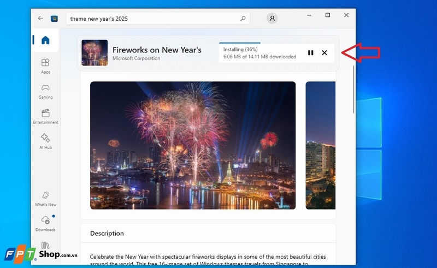Click the Fireworks on New Year's app thumbnail
Image resolution: width=437 pixels, height=268 pixels.
point(95,52)
